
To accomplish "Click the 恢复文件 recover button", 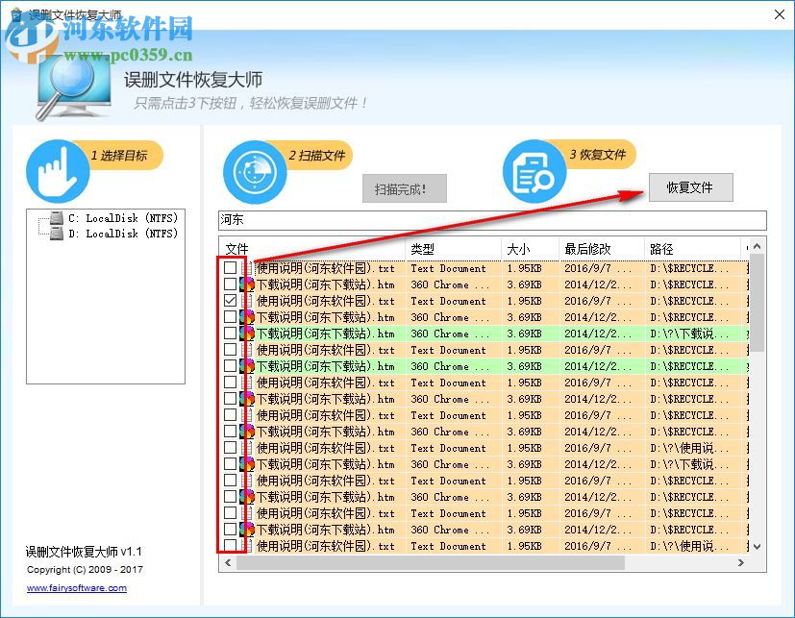I will (x=691, y=187).
